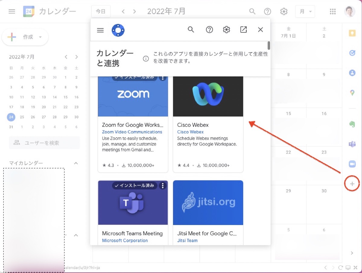Click the Google Calendar logo
Screen dimensions: 362x273
pos(29,11)
